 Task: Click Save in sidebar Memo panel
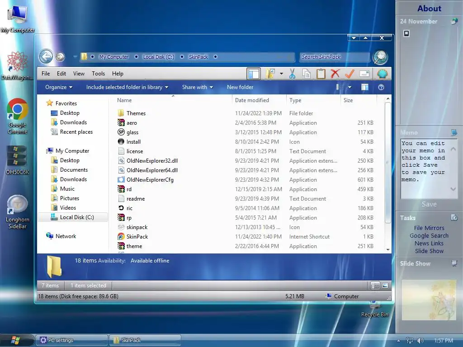(x=429, y=204)
